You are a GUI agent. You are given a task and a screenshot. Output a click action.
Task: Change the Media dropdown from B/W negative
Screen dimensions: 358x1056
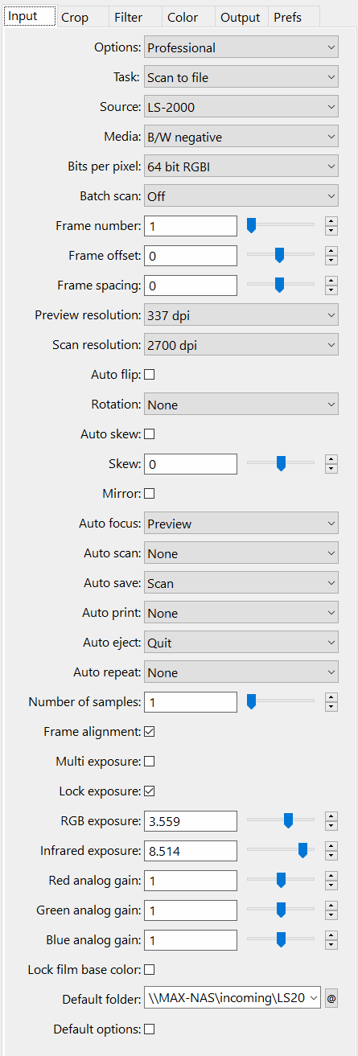coord(241,137)
